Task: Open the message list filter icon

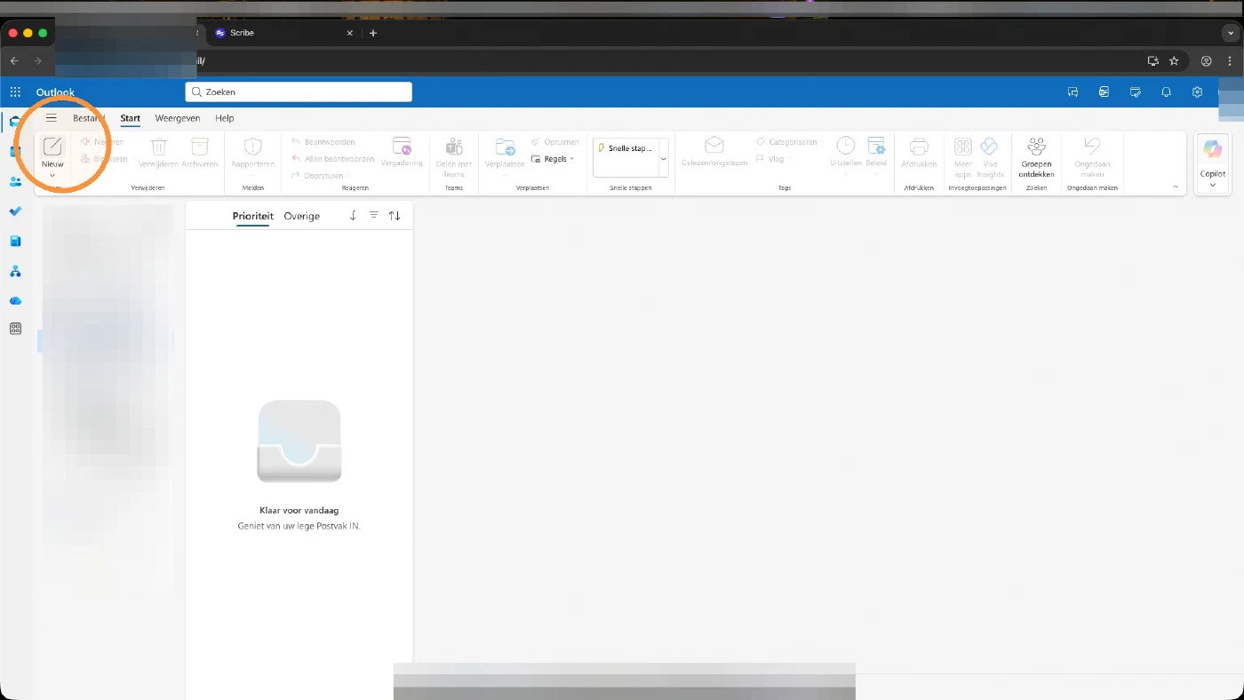Action: coord(374,216)
